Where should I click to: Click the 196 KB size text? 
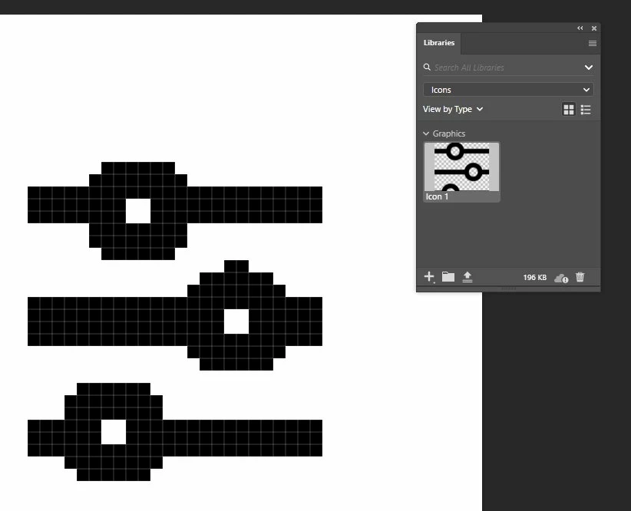click(535, 278)
